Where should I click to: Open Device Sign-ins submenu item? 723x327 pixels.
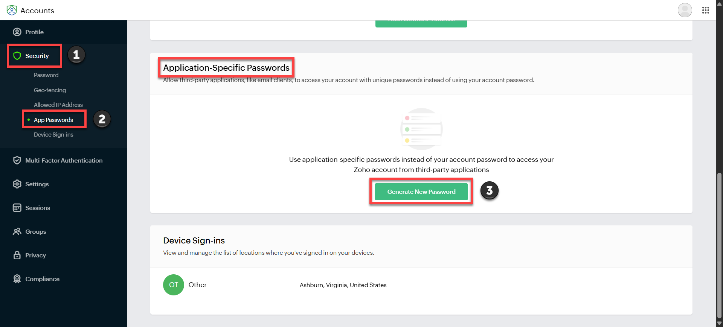coord(53,135)
